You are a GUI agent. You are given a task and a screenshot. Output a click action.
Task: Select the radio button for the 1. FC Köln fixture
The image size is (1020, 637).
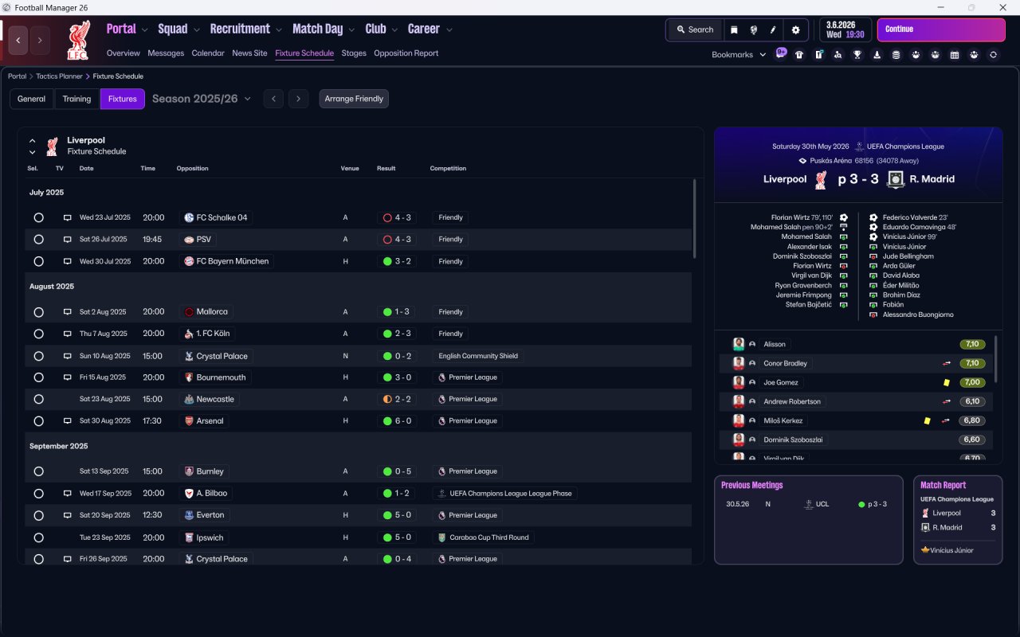(38, 334)
